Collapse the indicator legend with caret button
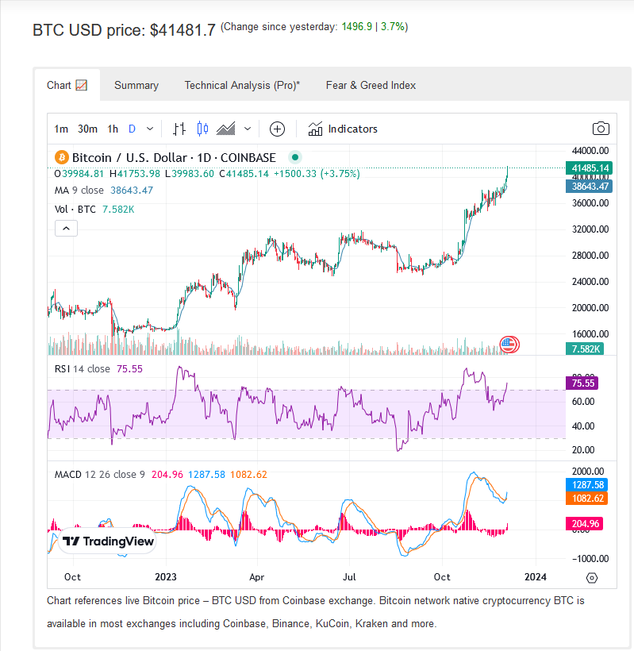Image resolution: width=634 pixels, height=651 pixels. click(x=67, y=229)
